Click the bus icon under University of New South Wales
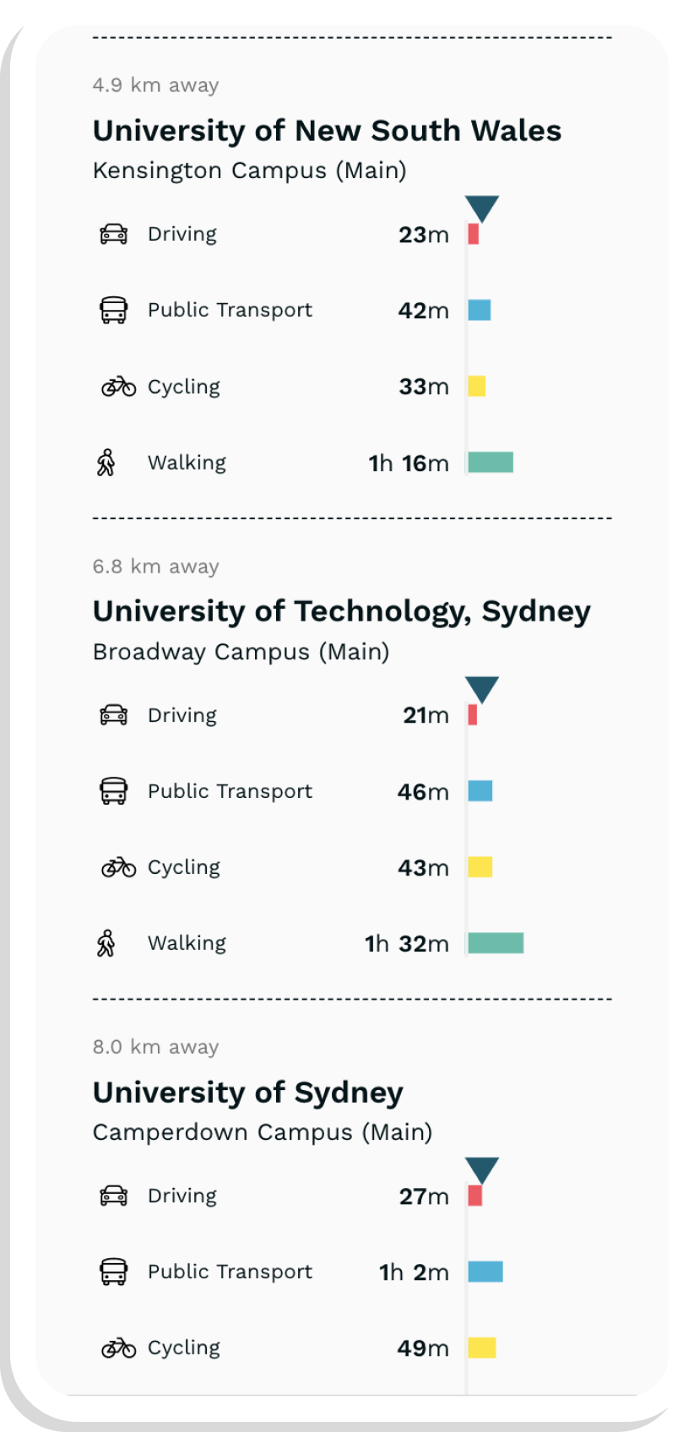This screenshot has width=694, height=1432. pyautogui.click(x=114, y=310)
